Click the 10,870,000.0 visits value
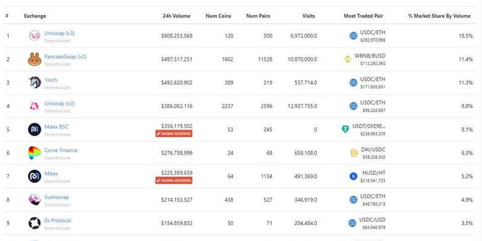This screenshot has width=482, height=241. [302, 59]
